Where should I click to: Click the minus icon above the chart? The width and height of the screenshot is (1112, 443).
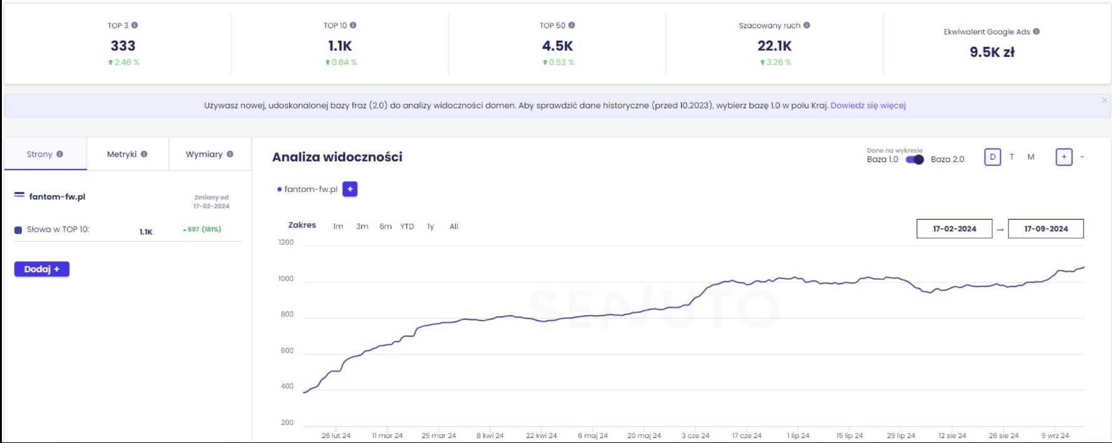pyautogui.click(x=1082, y=157)
